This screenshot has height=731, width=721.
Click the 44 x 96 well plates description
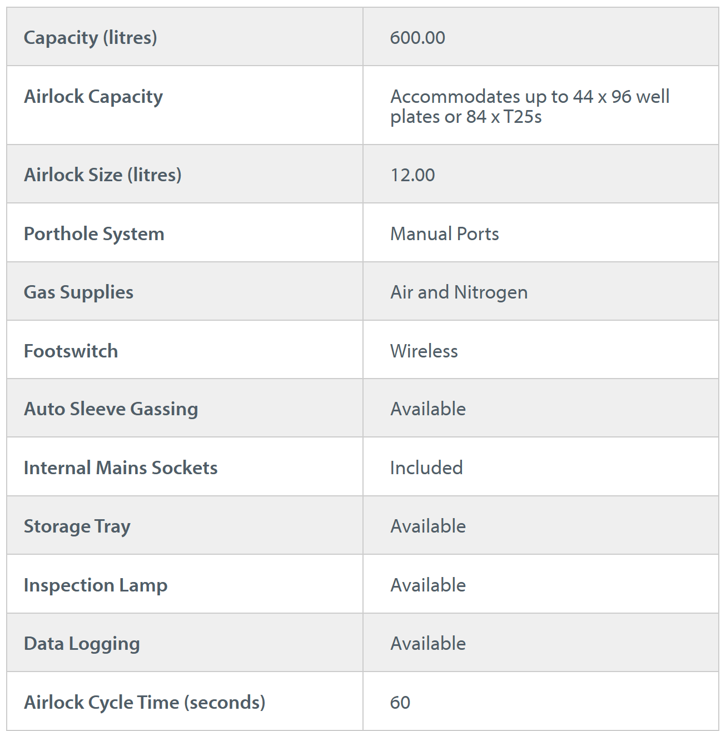pos(529,106)
